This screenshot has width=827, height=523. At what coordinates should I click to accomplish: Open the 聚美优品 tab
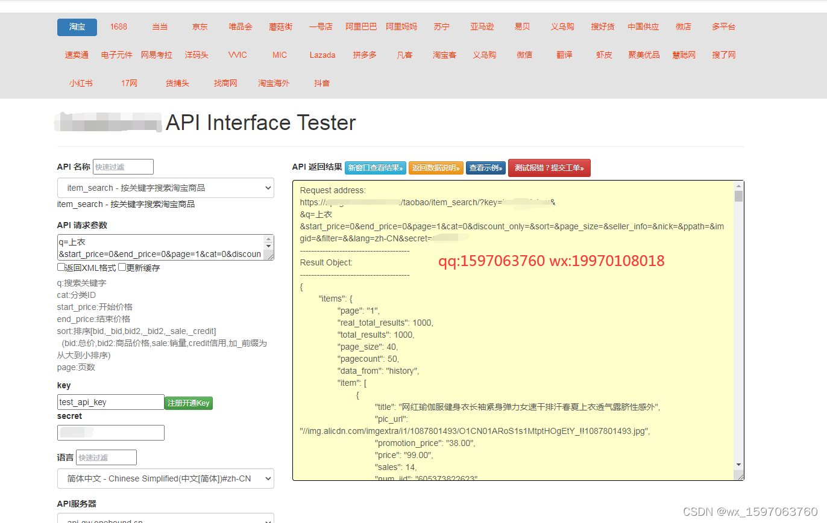644,55
